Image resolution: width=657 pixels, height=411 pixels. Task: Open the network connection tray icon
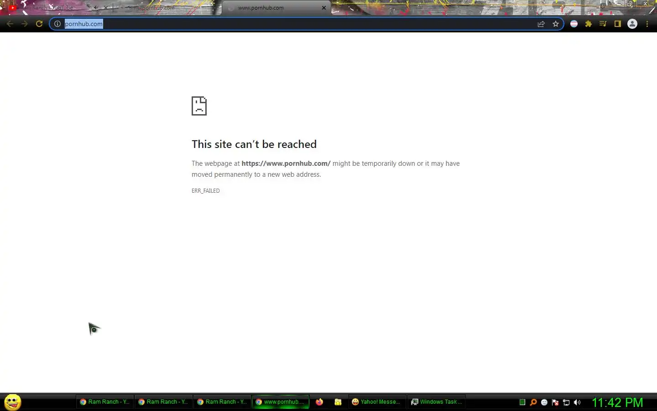[566, 402]
